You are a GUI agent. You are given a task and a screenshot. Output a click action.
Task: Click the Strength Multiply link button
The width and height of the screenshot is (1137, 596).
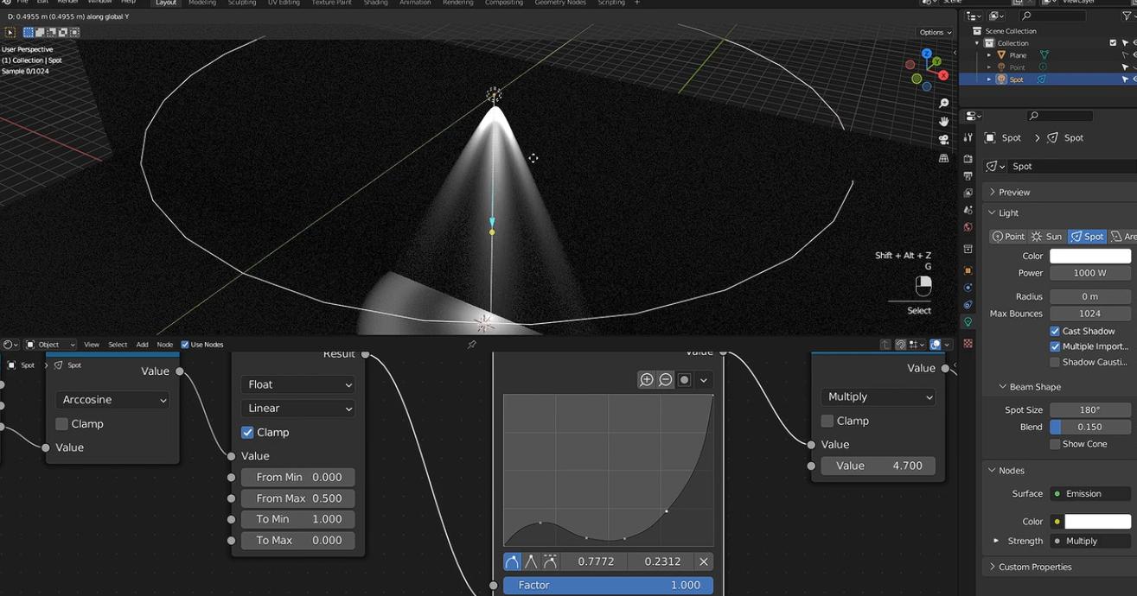click(1090, 541)
